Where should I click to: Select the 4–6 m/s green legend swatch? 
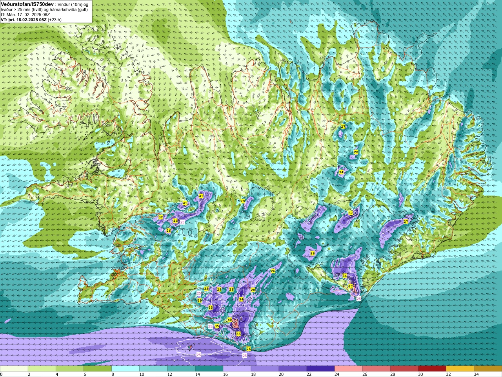point(70,369)
